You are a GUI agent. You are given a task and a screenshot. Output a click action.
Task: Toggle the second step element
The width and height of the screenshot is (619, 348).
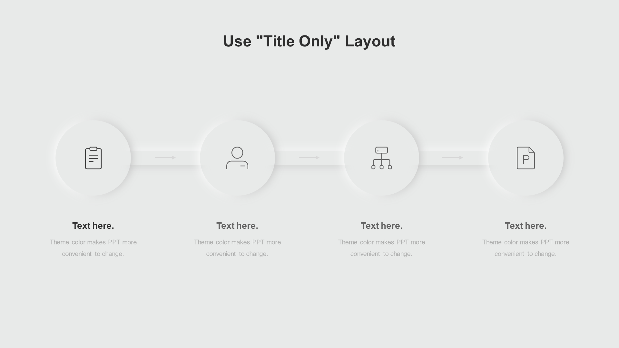237,157
